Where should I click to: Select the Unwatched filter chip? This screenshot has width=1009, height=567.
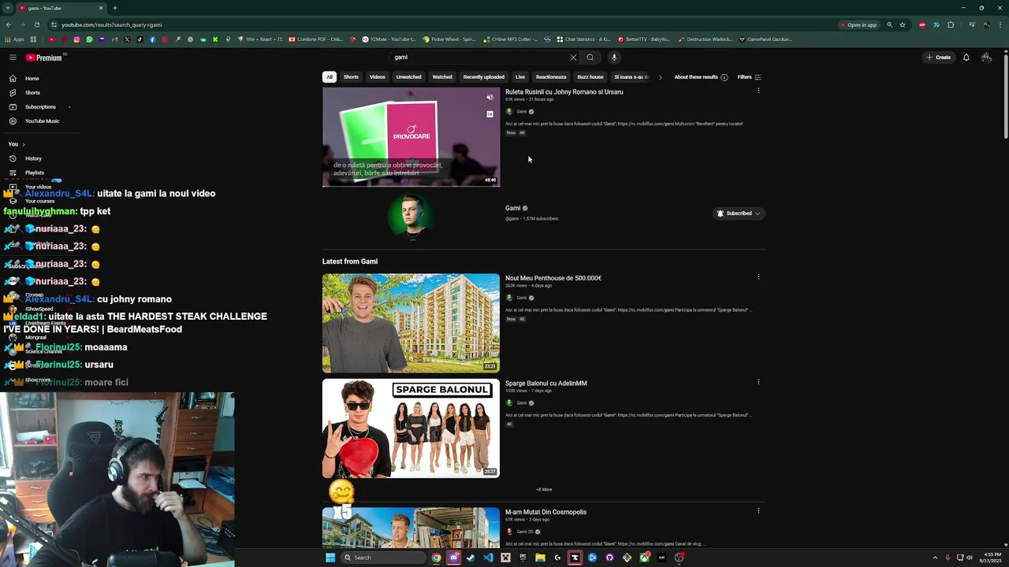408,77
